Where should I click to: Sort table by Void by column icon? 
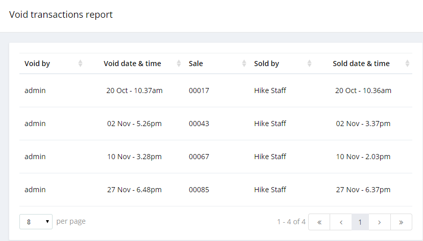pos(80,64)
